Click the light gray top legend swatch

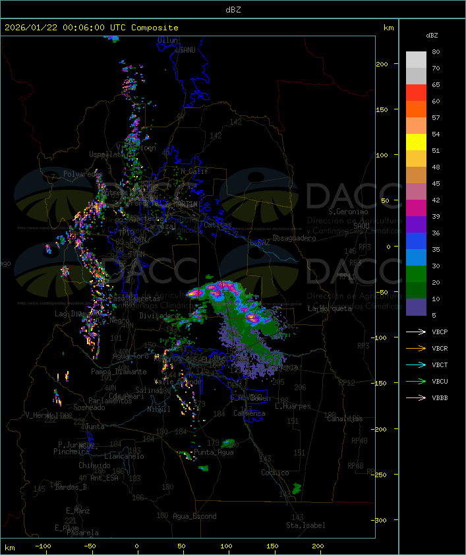click(x=416, y=60)
